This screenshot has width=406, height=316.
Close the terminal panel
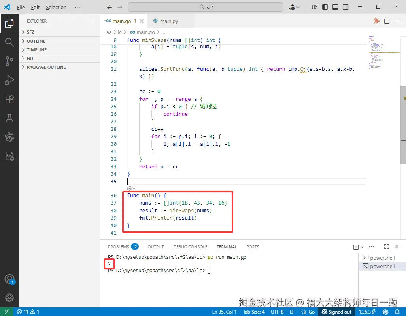397,246
